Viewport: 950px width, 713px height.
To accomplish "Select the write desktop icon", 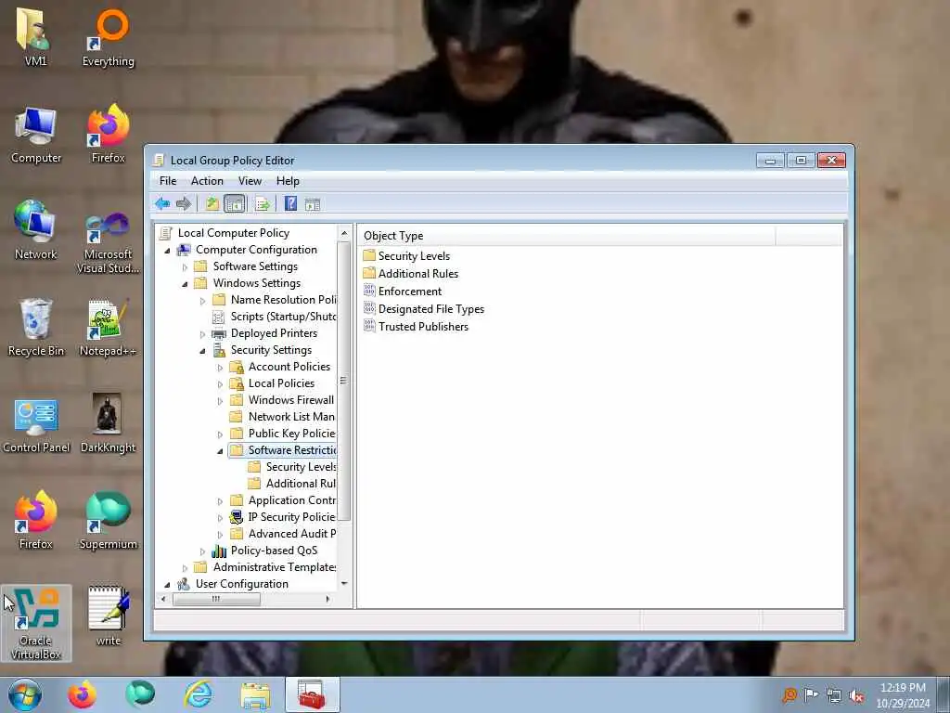I will pyautogui.click(x=108, y=616).
